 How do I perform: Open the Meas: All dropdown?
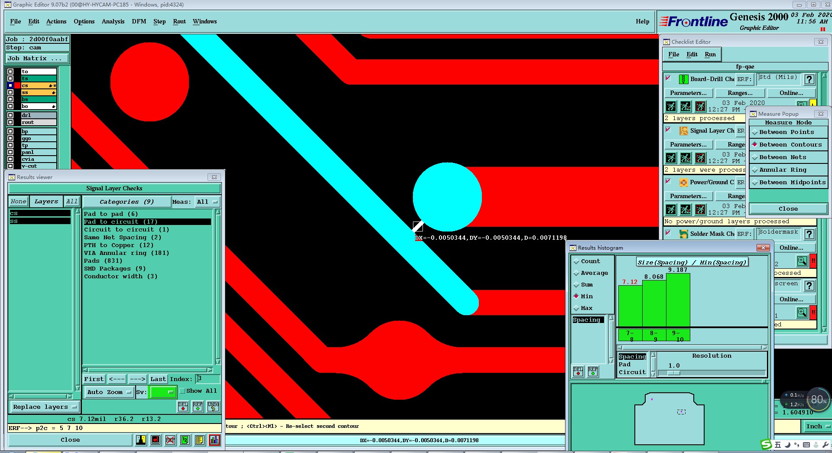pos(208,202)
